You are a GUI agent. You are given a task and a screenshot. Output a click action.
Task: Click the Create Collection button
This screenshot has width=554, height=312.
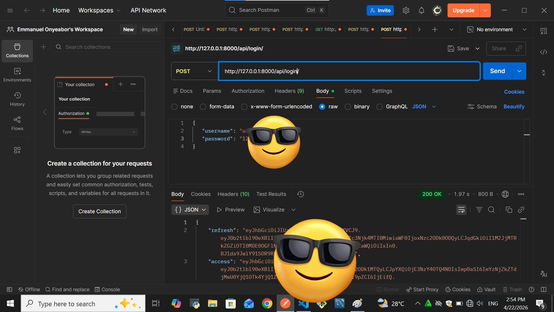99,211
